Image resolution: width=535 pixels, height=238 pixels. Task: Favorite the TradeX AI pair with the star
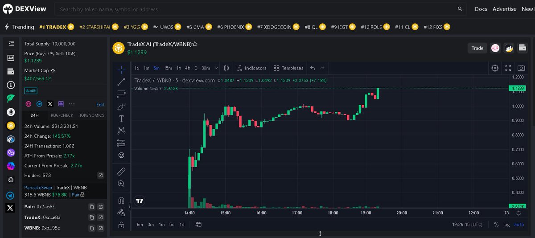tap(195, 44)
